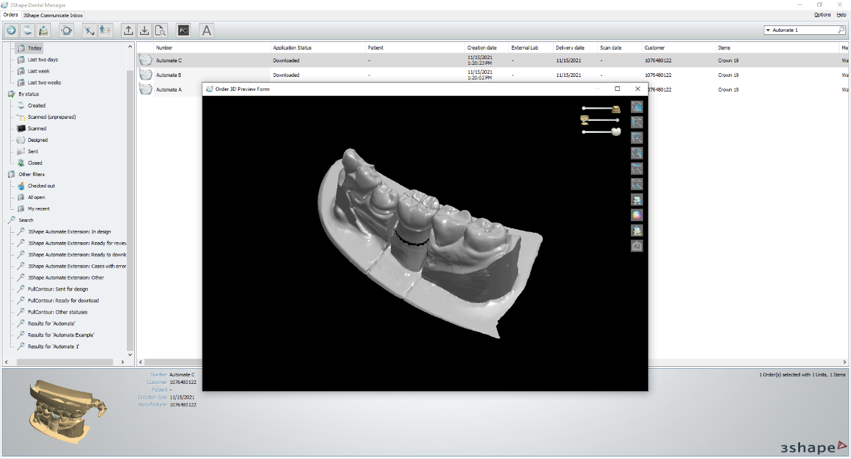Viewport: 851px width, 459px height.
Task: Select the color wheel icon in 3D preview
Action: click(636, 215)
